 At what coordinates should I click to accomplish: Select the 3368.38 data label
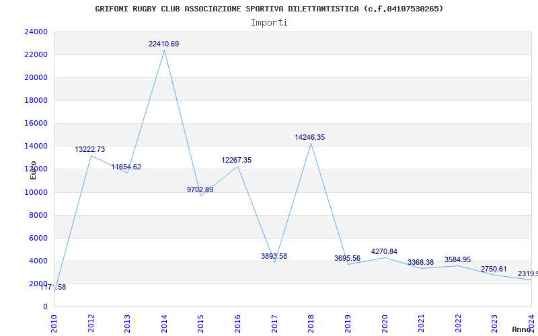(421, 262)
